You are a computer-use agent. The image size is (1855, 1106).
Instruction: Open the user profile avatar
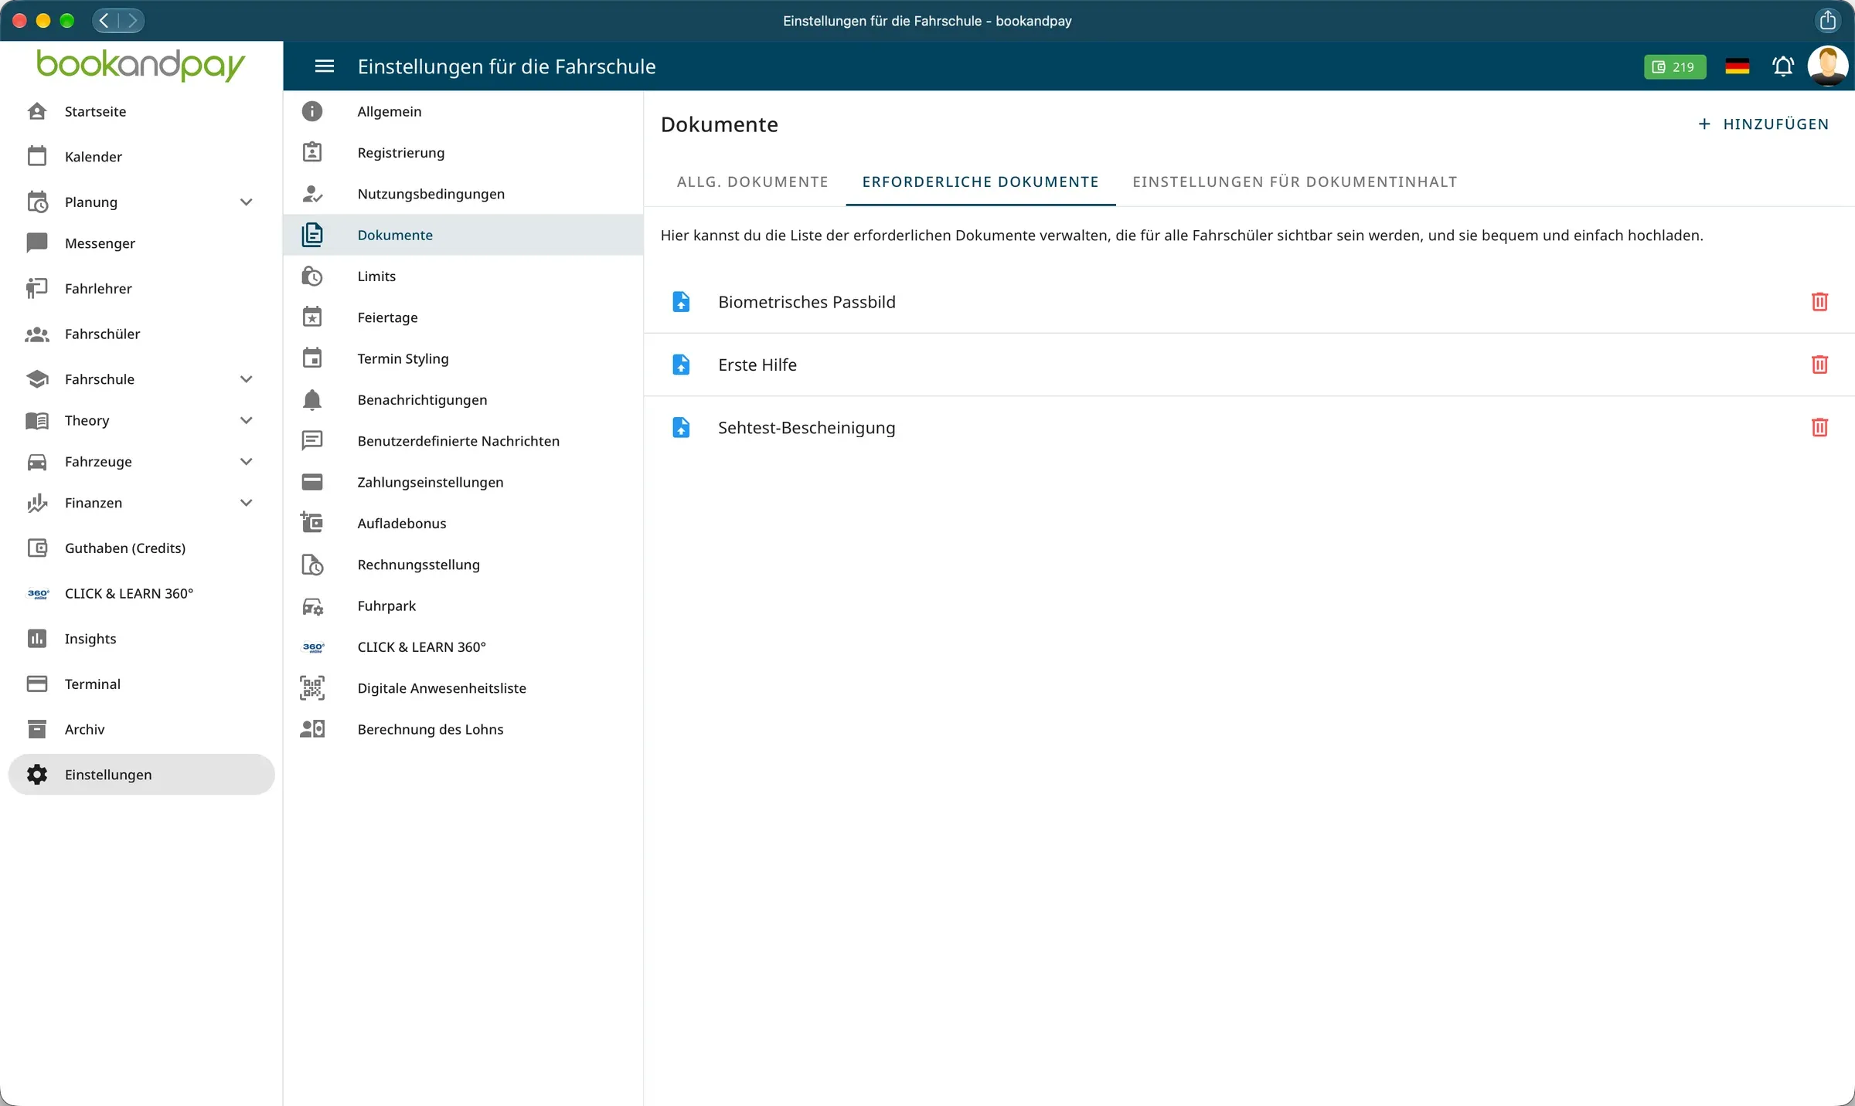click(1827, 66)
